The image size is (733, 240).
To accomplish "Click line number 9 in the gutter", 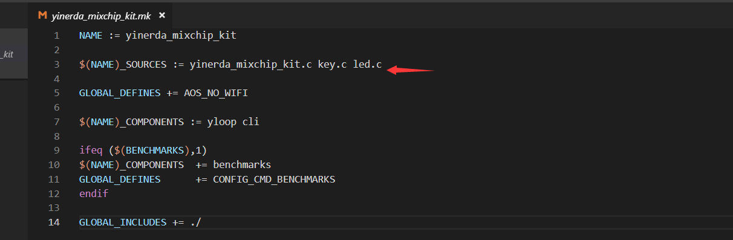I will pyautogui.click(x=56, y=150).
